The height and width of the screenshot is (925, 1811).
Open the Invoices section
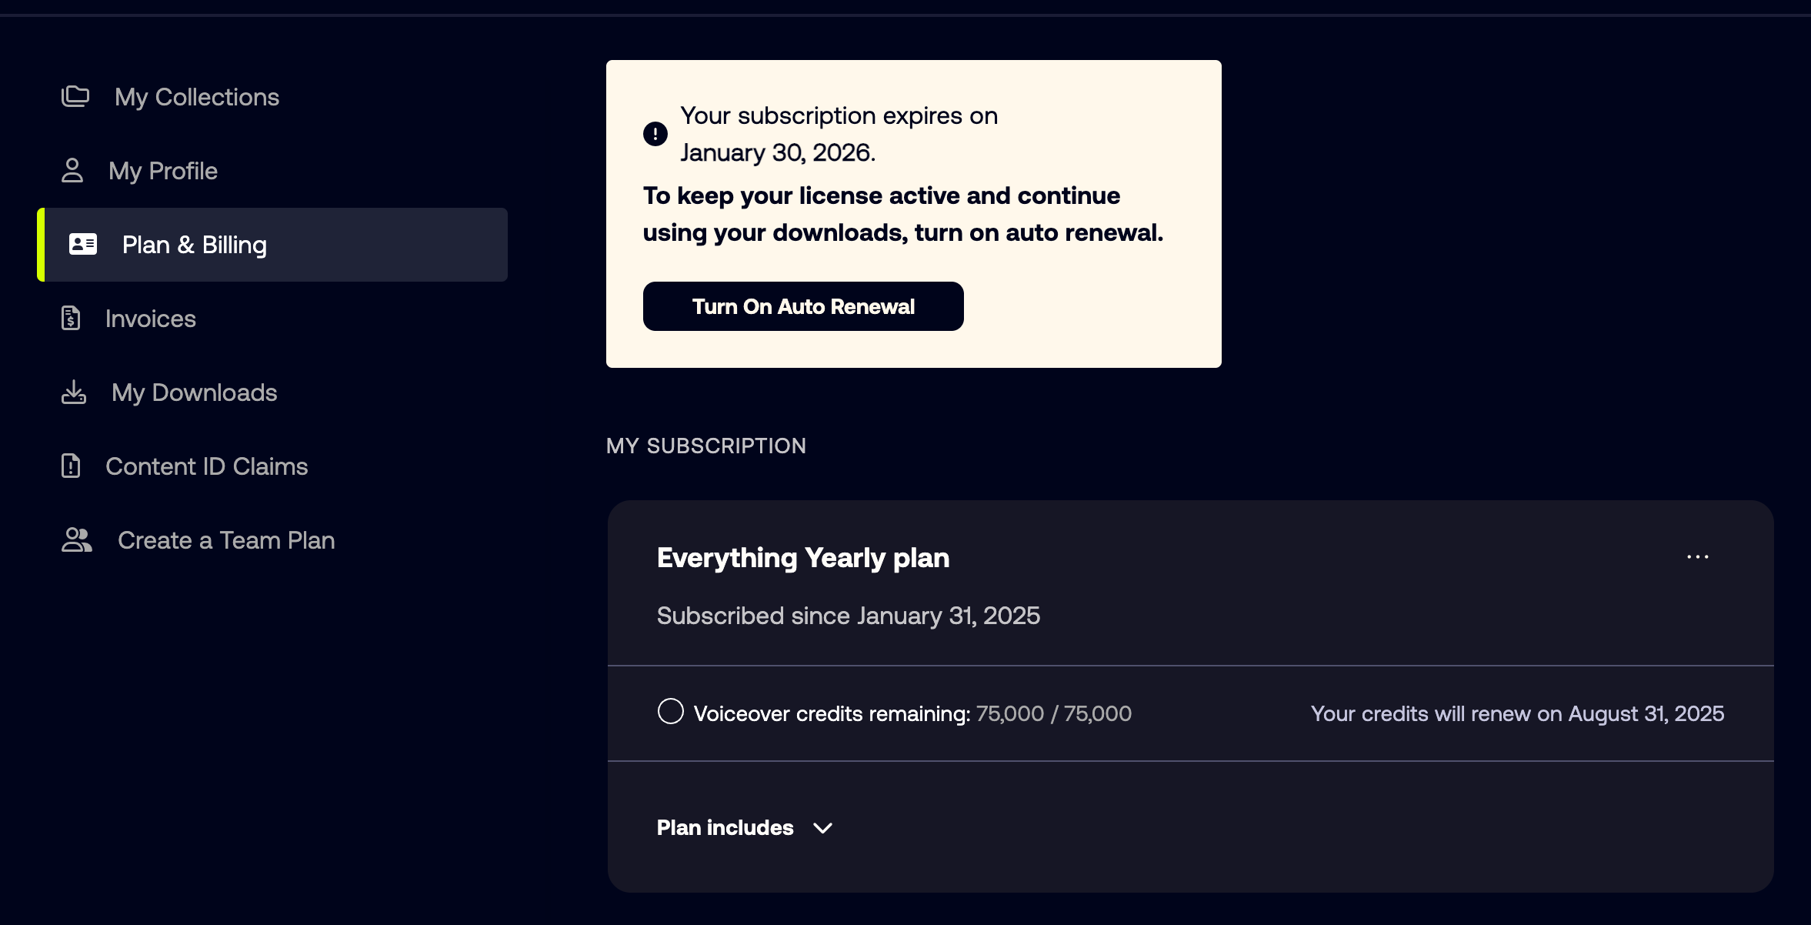151,318
